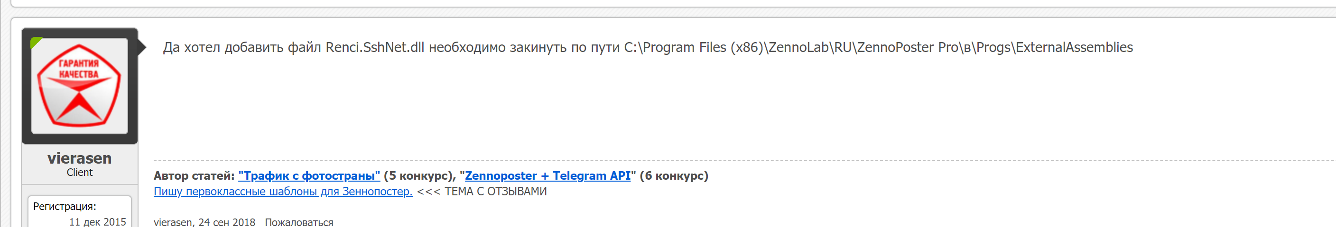Click the Client user title

[79, 173]
